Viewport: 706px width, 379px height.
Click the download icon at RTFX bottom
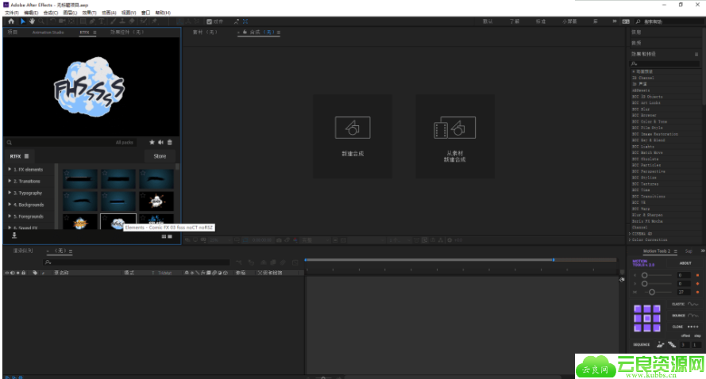point(14,235)
